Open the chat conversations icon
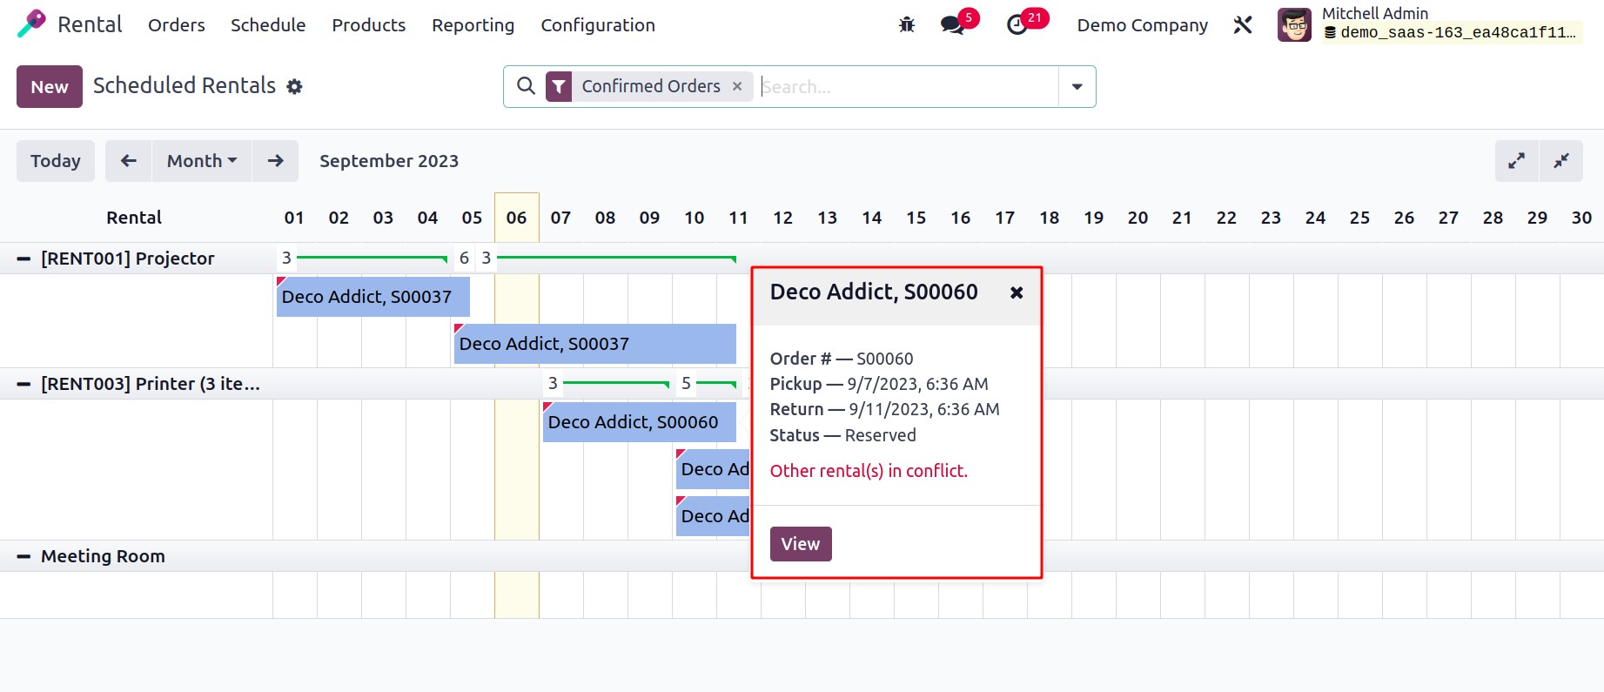This screenshot has height=692, width=1604. coord(953,25)
